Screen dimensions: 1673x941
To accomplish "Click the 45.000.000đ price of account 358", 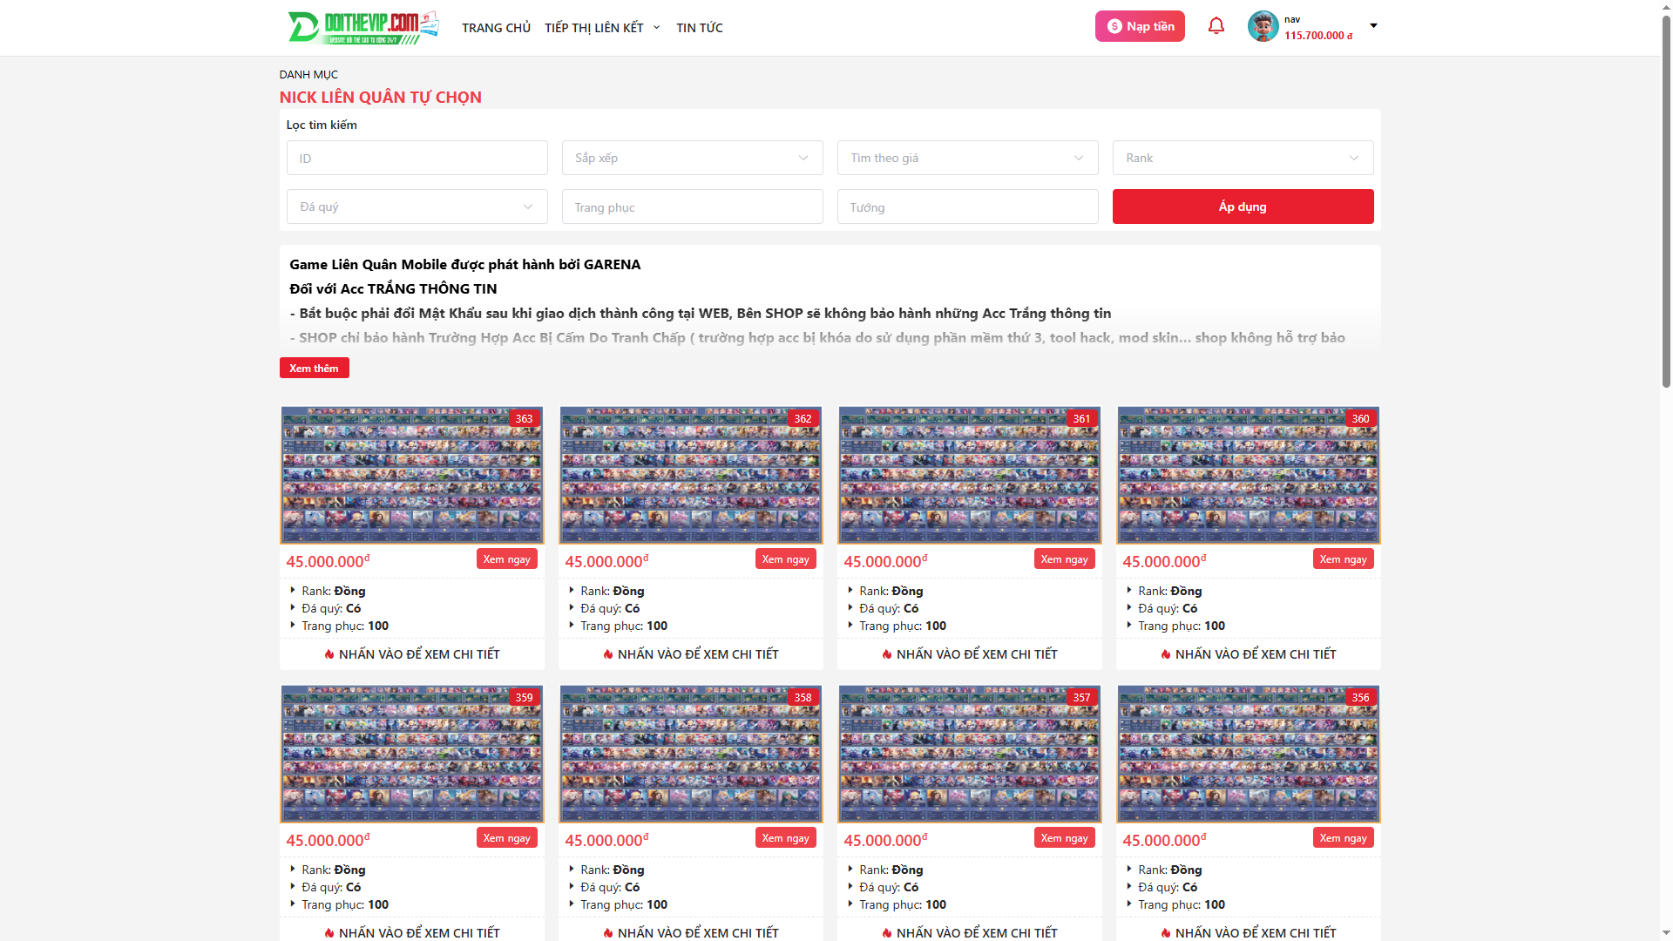I will pos(607,840).
